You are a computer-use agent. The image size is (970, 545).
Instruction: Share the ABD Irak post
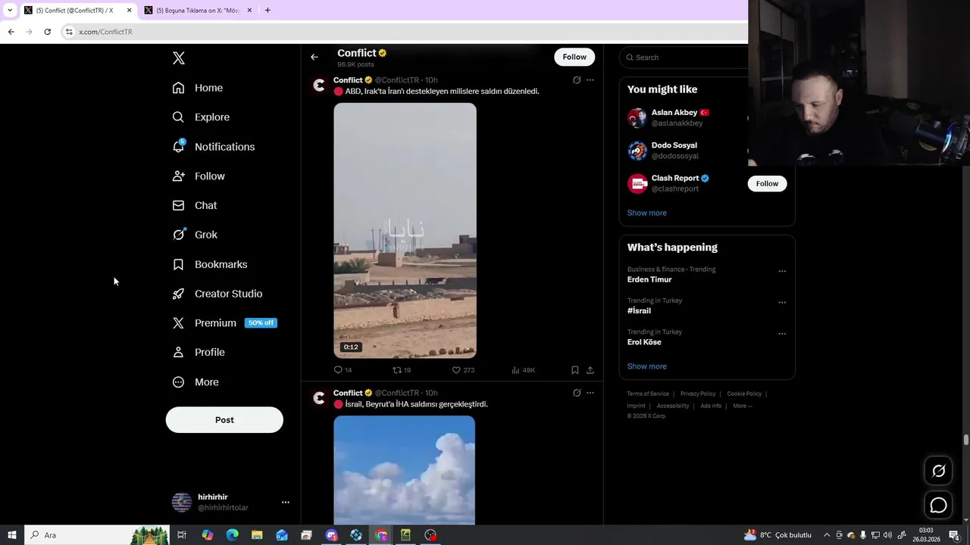590,370
